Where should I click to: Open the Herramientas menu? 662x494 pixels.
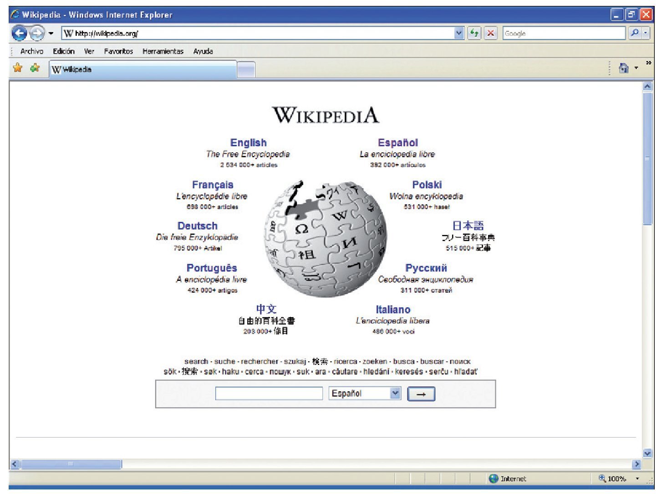[163, 51]
